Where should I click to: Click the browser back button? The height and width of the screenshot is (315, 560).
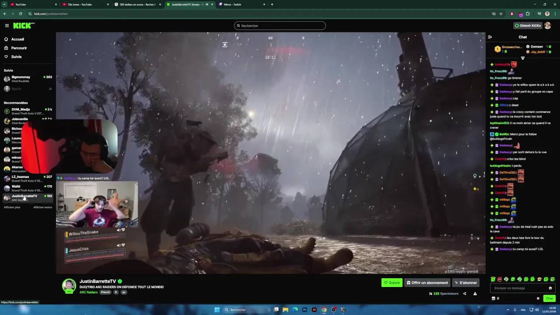click(5, 14)
